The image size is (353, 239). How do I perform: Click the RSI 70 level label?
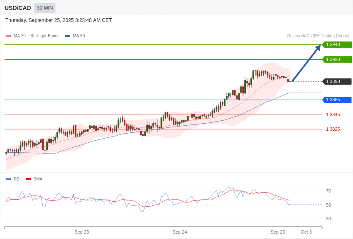click(x=328, y=191)
